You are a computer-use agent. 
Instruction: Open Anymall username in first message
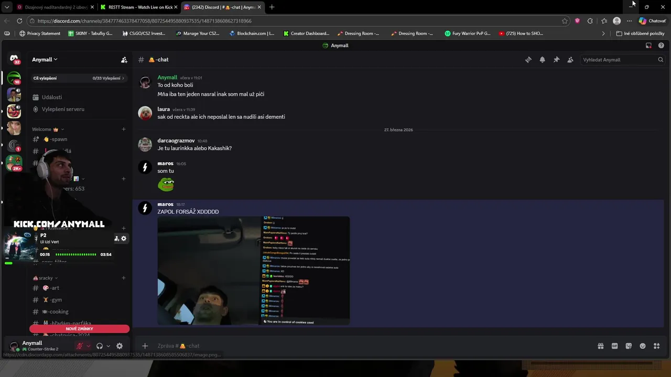(167, 77)
